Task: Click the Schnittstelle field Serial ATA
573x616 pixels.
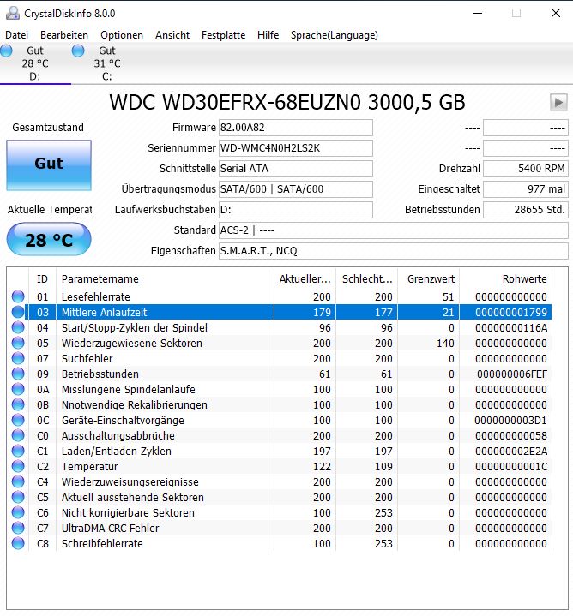Action: [x=296, y=169]
